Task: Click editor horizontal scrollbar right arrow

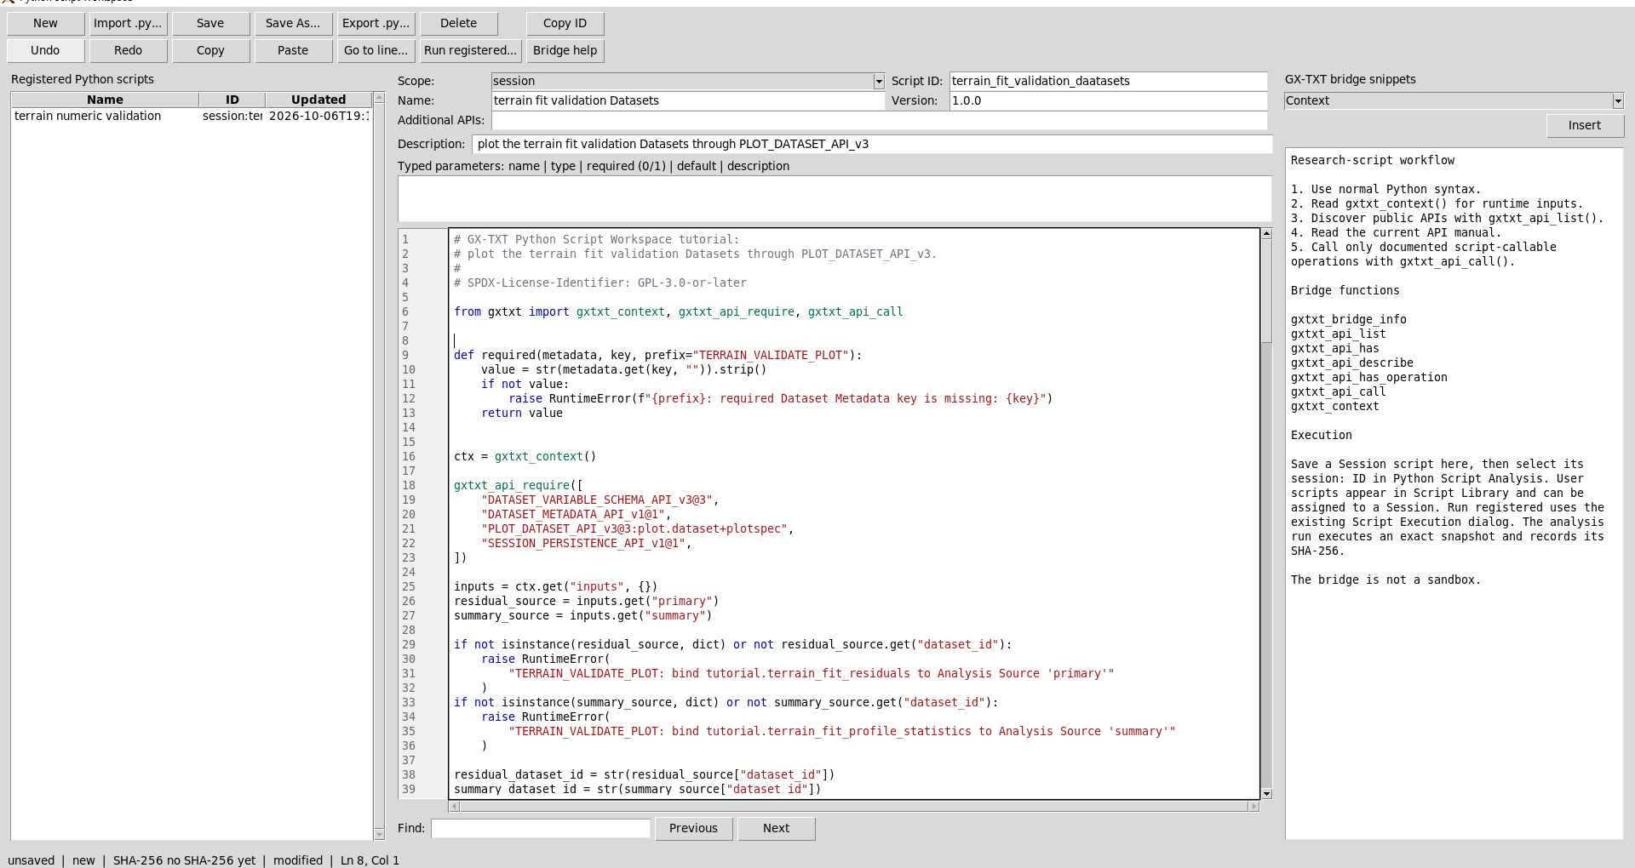Action: coord(1253,807)
